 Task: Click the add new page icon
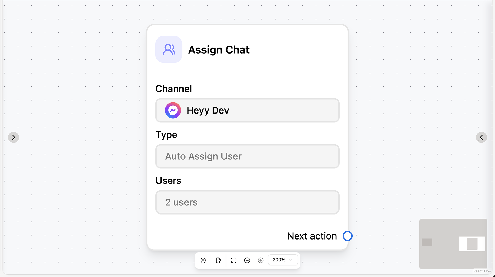pyautogui.click(x=218, y=260)
